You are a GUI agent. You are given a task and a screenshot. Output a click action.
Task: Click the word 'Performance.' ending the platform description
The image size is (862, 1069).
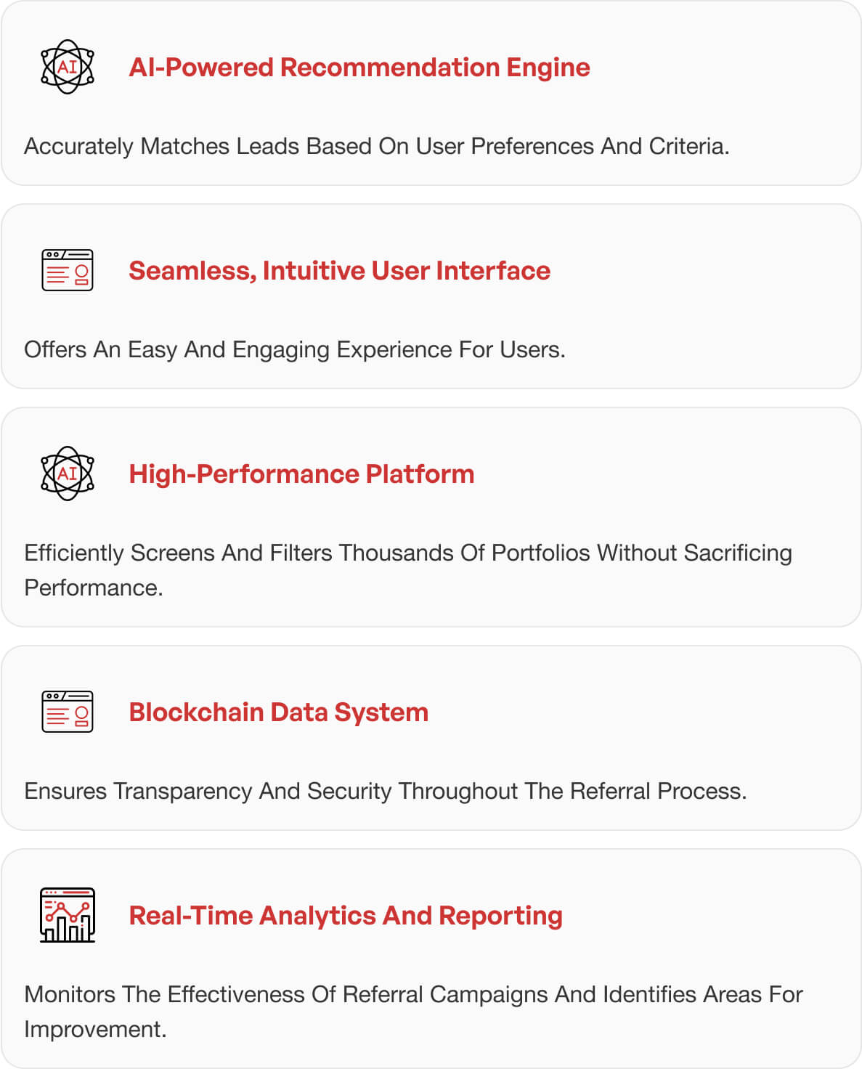94,588
